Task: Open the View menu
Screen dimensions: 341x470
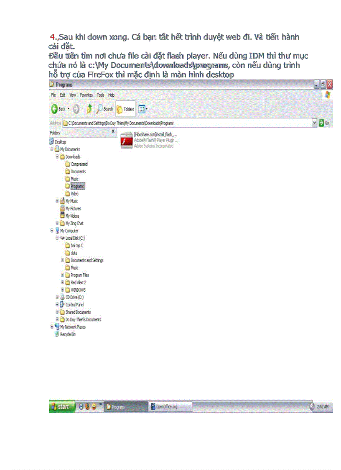Action: pyautogui.click(x=72, y=95)
